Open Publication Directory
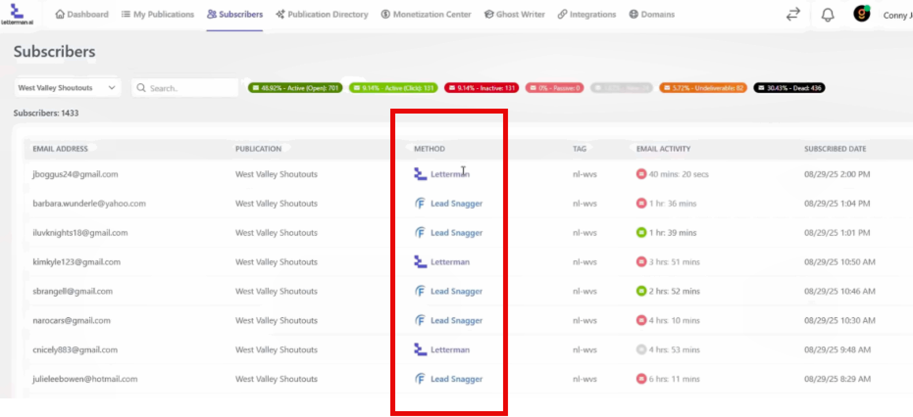Viewport: 913px width, 417px height. pos(322,14)
